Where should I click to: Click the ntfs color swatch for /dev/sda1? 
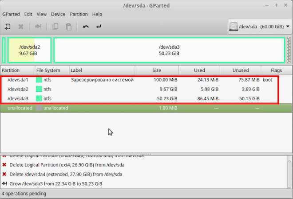point(39,80)
